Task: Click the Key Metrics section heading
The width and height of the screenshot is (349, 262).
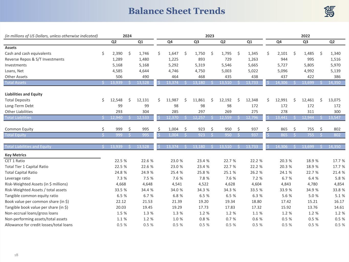Action: 16,155
